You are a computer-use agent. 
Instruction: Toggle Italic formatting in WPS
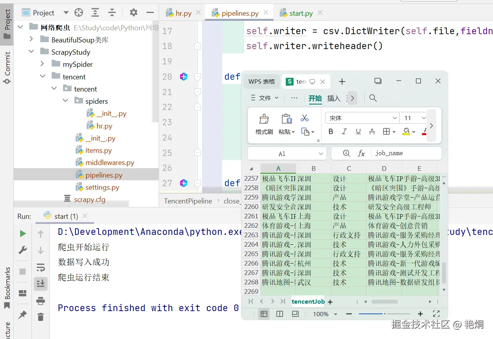click(x=344, y=132)
